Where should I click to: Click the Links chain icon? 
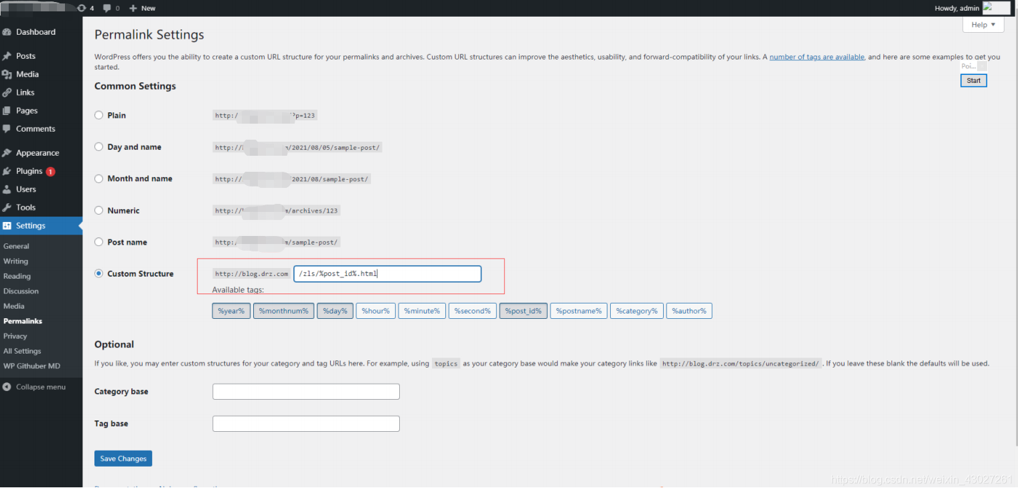[x=7, y=92]
